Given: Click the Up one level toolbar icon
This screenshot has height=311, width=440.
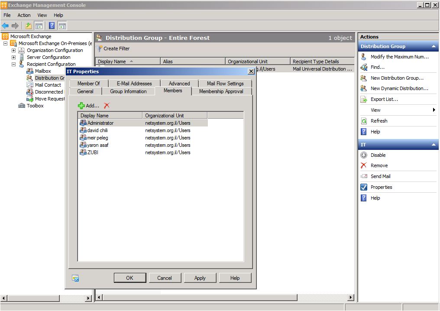Looking at the screenshot, I should [28, 26].
